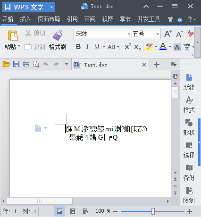Apply superscript with the X² icon

click(127, 47)
